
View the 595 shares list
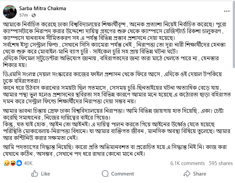[221, 163]
